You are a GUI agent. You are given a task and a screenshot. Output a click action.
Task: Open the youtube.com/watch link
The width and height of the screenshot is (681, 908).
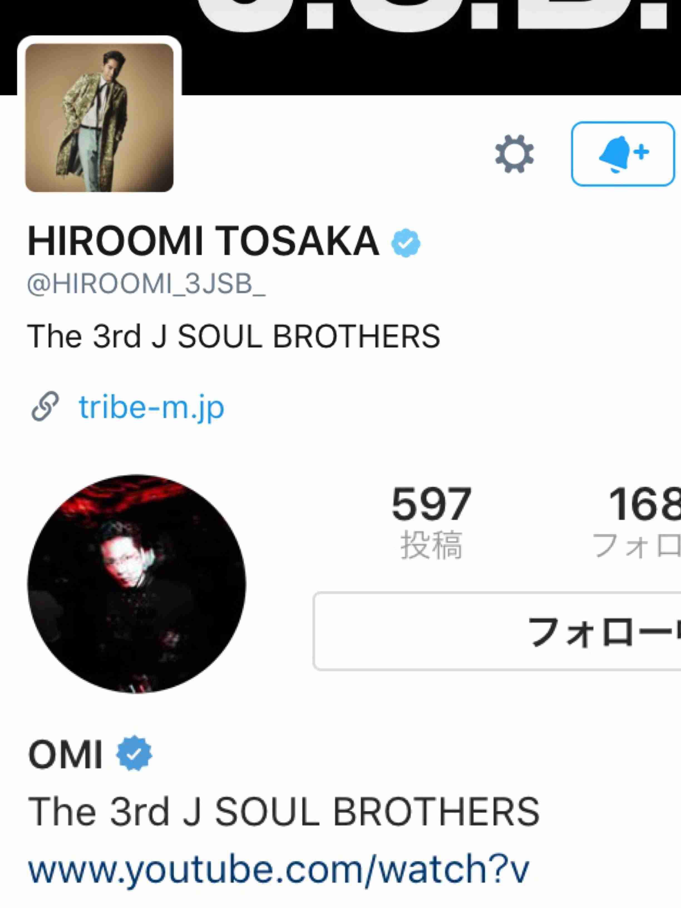(x=278, y=868)
